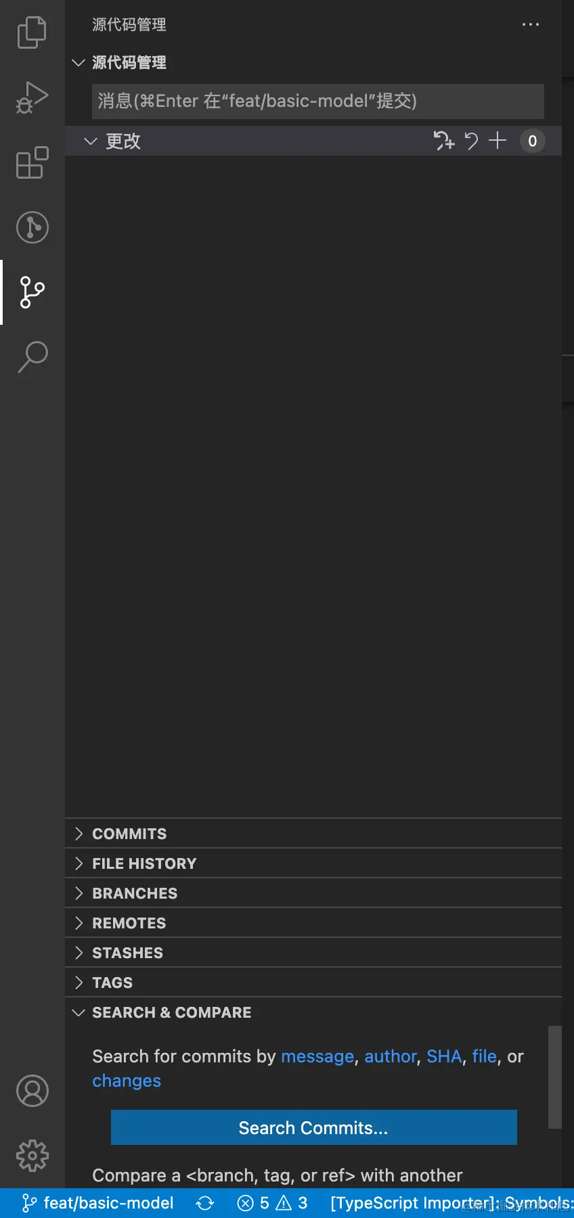
Task: Expand the STASHES section
Action: pos(127,953)
